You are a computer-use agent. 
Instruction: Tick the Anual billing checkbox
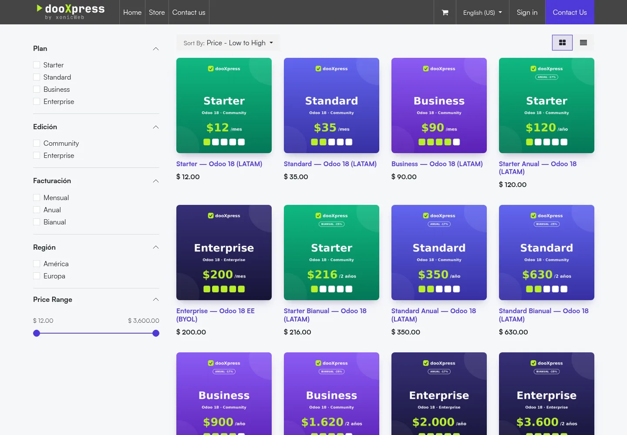37,210
